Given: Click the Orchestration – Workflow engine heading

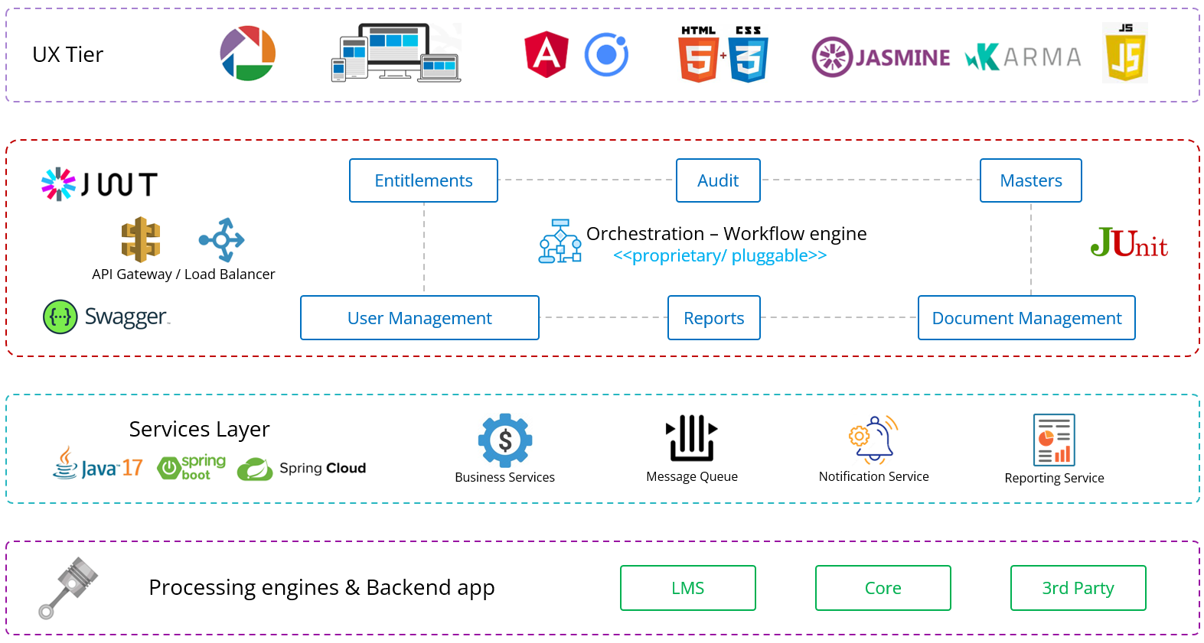Looking at the screenshot, I should tap(726, 234).
